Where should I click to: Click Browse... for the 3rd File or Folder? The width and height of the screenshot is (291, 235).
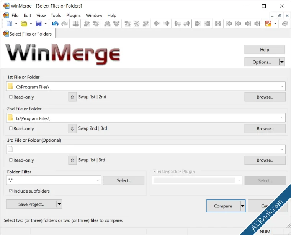click(x=265, y=160)
